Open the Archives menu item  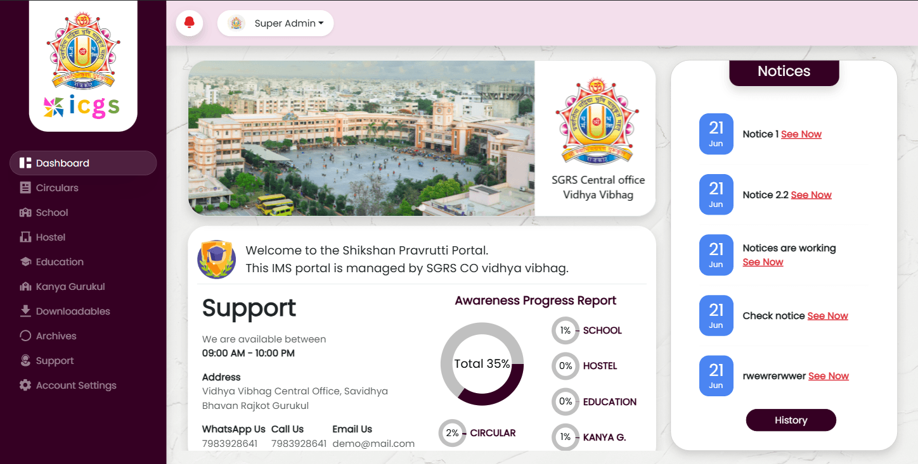pyautogui.click(x=56, y=335)
